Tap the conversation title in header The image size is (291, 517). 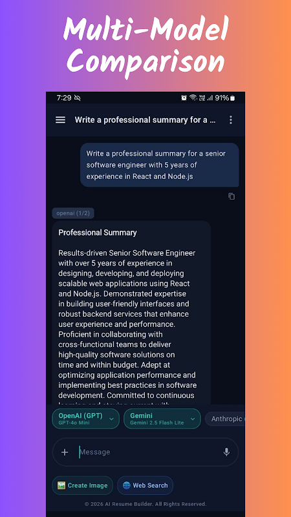pos(145,120)
